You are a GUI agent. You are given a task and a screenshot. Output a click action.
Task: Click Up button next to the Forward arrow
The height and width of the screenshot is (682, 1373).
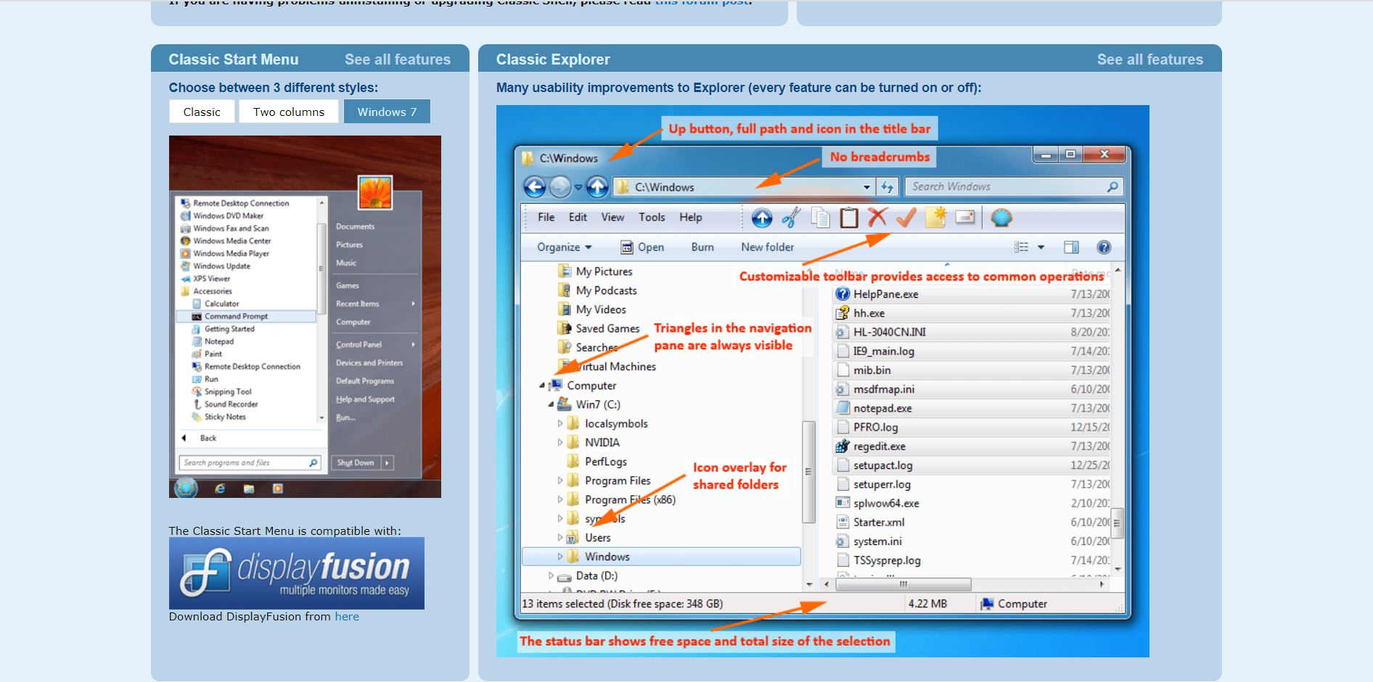click(x=597, y=187)
